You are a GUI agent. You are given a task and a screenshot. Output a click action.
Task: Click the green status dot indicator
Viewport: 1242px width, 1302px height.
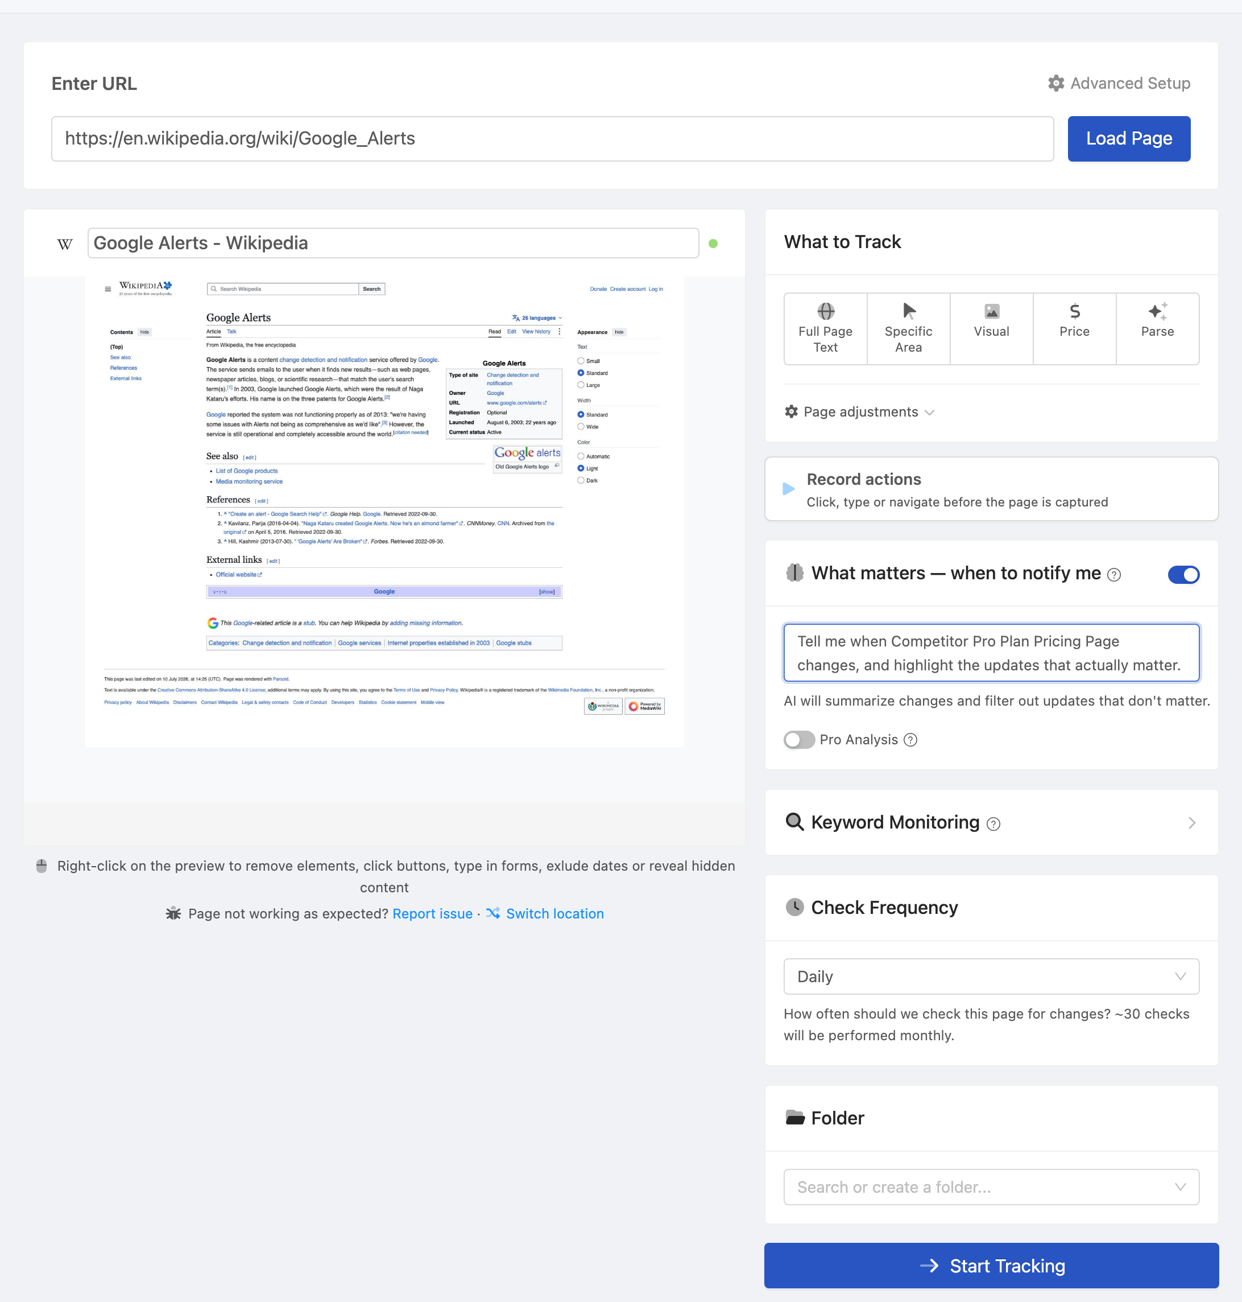pos(713,244)
